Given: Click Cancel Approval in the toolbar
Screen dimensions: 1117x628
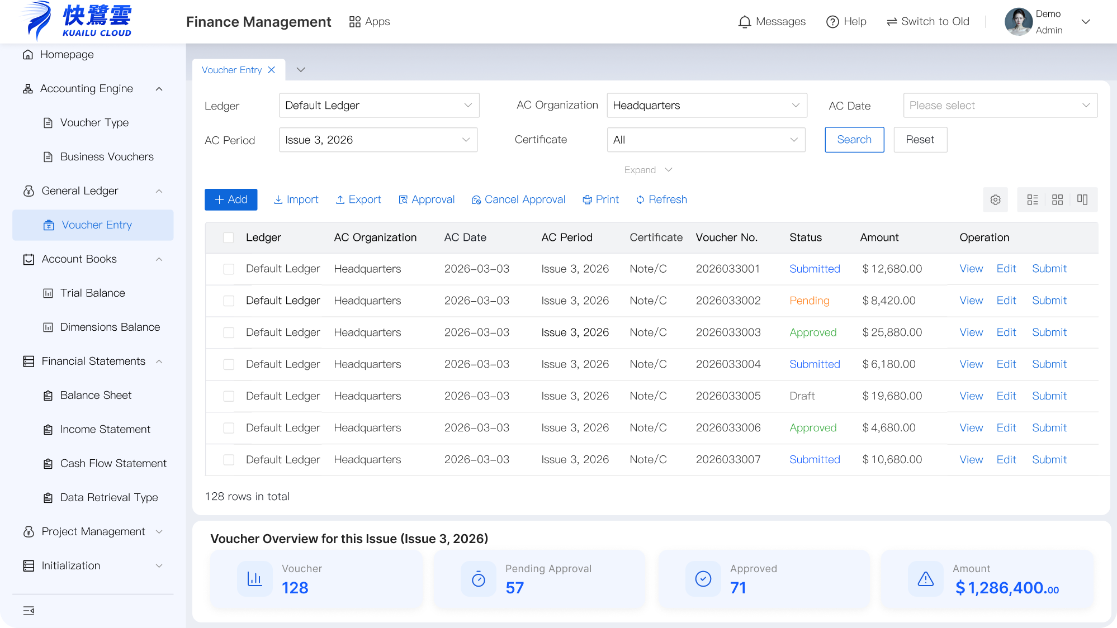Looking at the screenshot, I should (518, 199).
